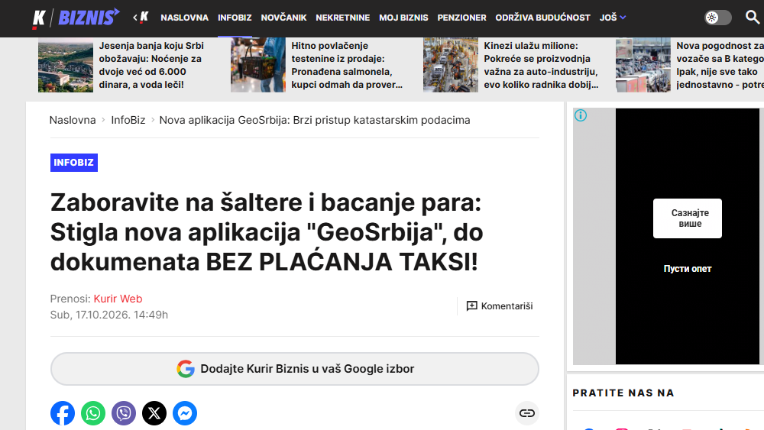Open the Jesenja banja article thumbnail
Image resolution: width=764 pixels, height=430 pixels.
[65, 65]
